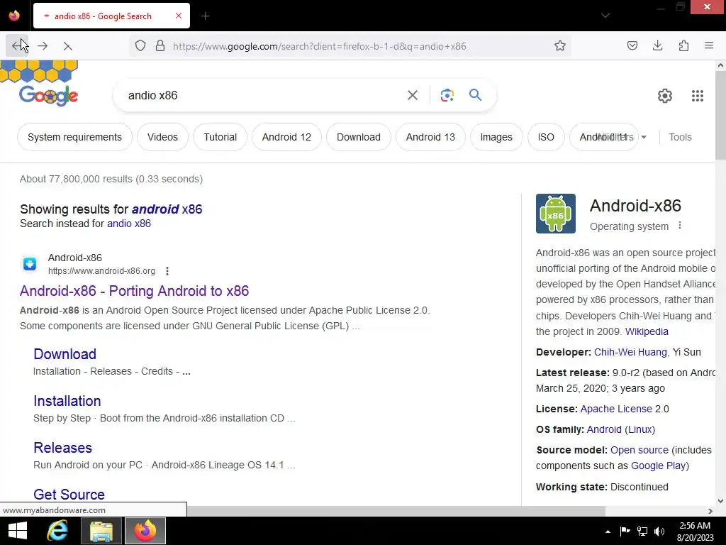726x545 pixels.
Task: Select the Android 12 chip
Action: (286, 137)
